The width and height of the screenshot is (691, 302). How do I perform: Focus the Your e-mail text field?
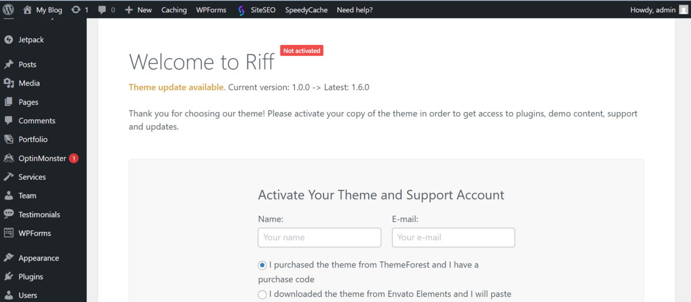point(453,238)
